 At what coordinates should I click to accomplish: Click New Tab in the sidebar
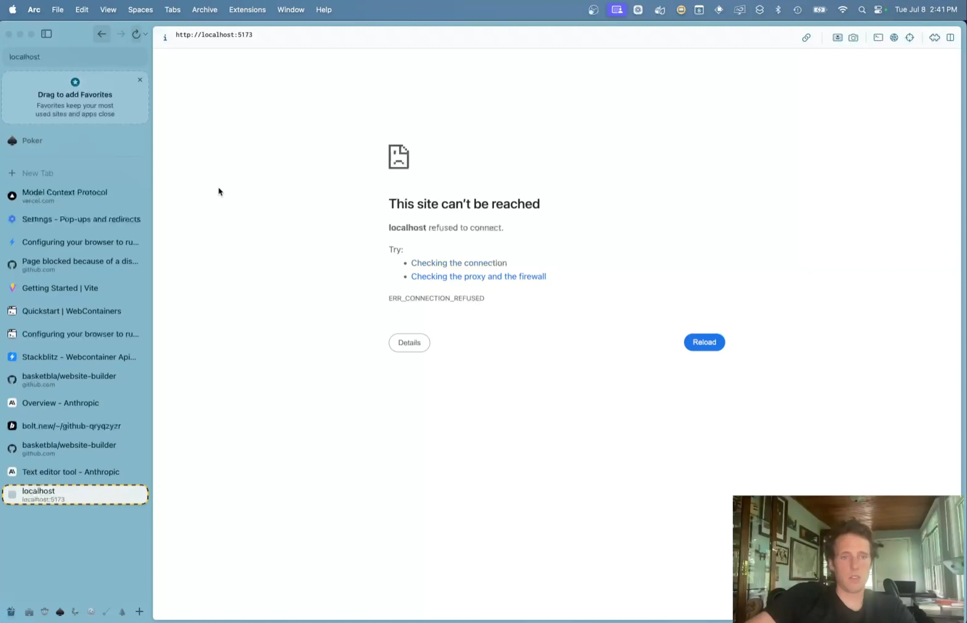75,173
